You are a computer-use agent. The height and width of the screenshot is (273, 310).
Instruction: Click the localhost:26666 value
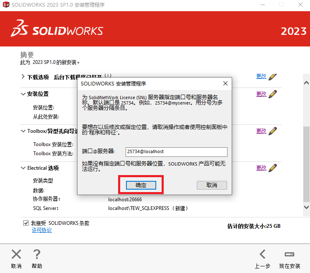coord(125,199)
